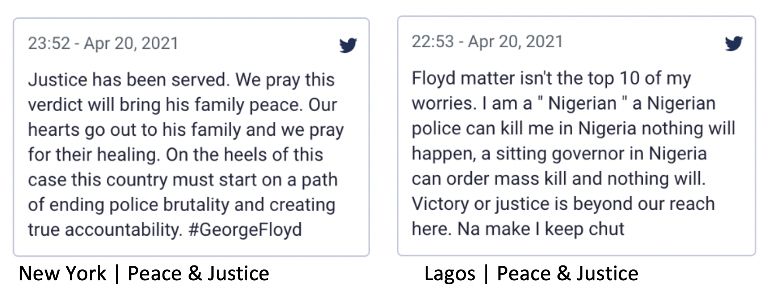
Task: Click 'happen, a sitting governor in Nigeria' line
Action: pyautogui.click(x=559, y=154)
